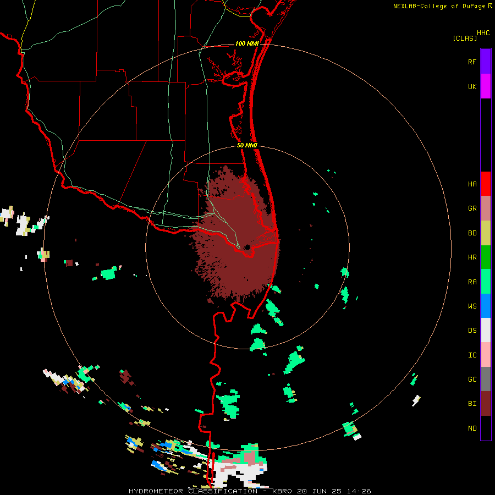The width and height of the screenshot is (495, 495).
Task: Click the ND black legend swatch
Action: pos(486,428)
